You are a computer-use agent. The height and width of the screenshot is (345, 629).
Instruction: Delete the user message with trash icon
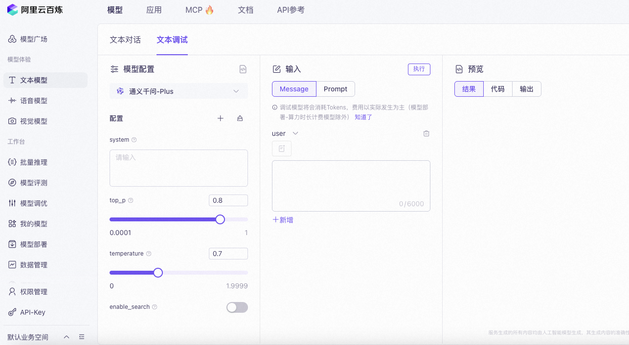[426, 133]
